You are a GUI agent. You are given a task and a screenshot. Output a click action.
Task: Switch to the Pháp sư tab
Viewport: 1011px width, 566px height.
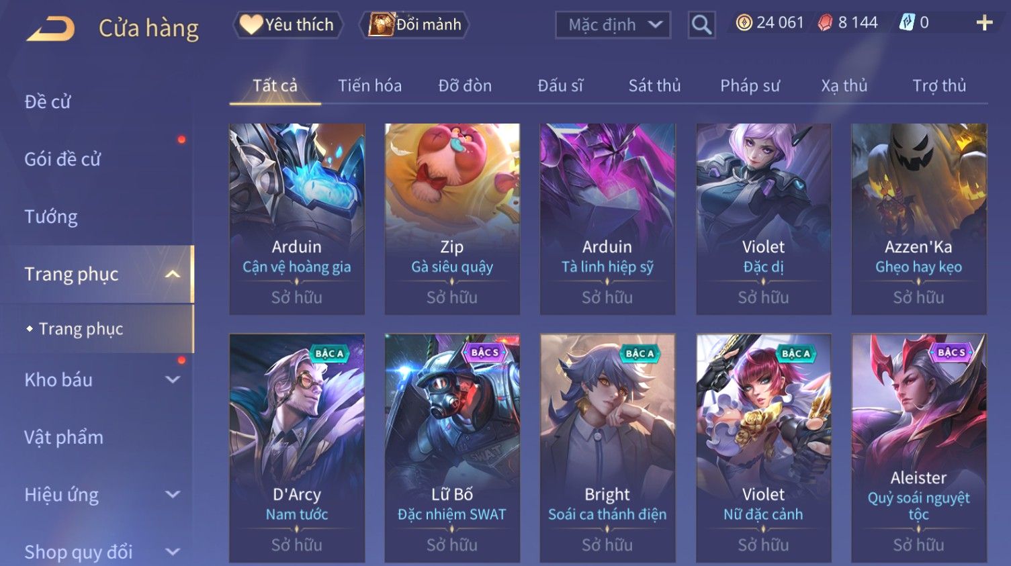[x=750, y=85]
